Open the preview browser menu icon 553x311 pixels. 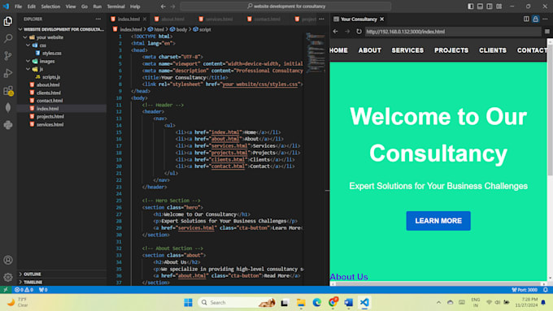(x=547, y=32)
